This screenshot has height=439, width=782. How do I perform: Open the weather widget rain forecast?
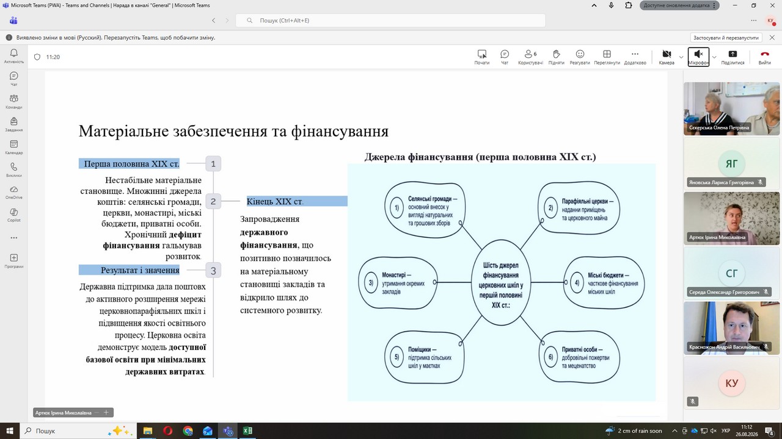point(634,430)
